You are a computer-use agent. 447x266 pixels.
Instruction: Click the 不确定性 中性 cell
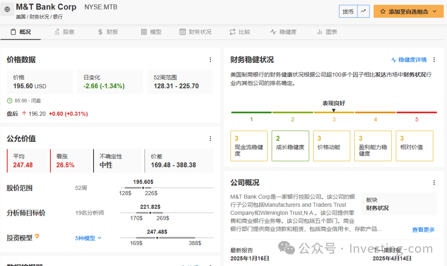coord(118,161)
